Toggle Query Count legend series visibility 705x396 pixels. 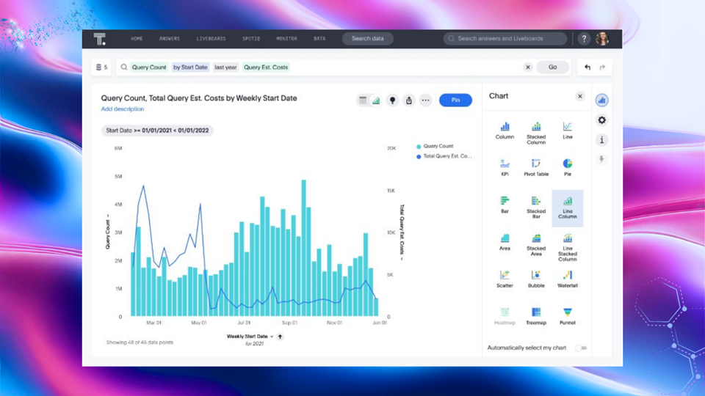tap(438, 147)
